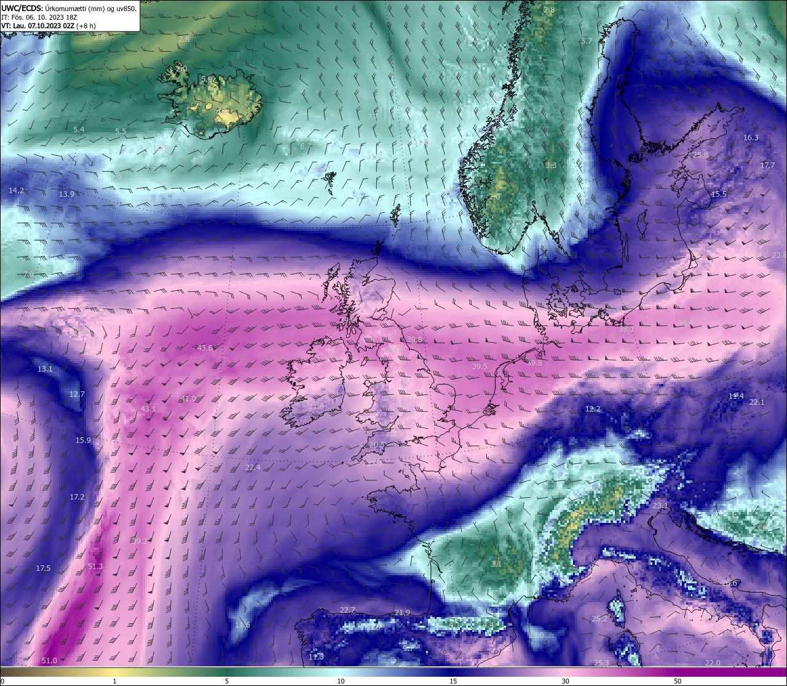
Task: Click the 5.5 value label
Action: tap(121, 132)
